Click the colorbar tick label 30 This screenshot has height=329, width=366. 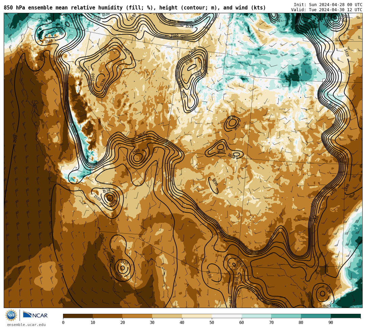(x=152, y=323)
